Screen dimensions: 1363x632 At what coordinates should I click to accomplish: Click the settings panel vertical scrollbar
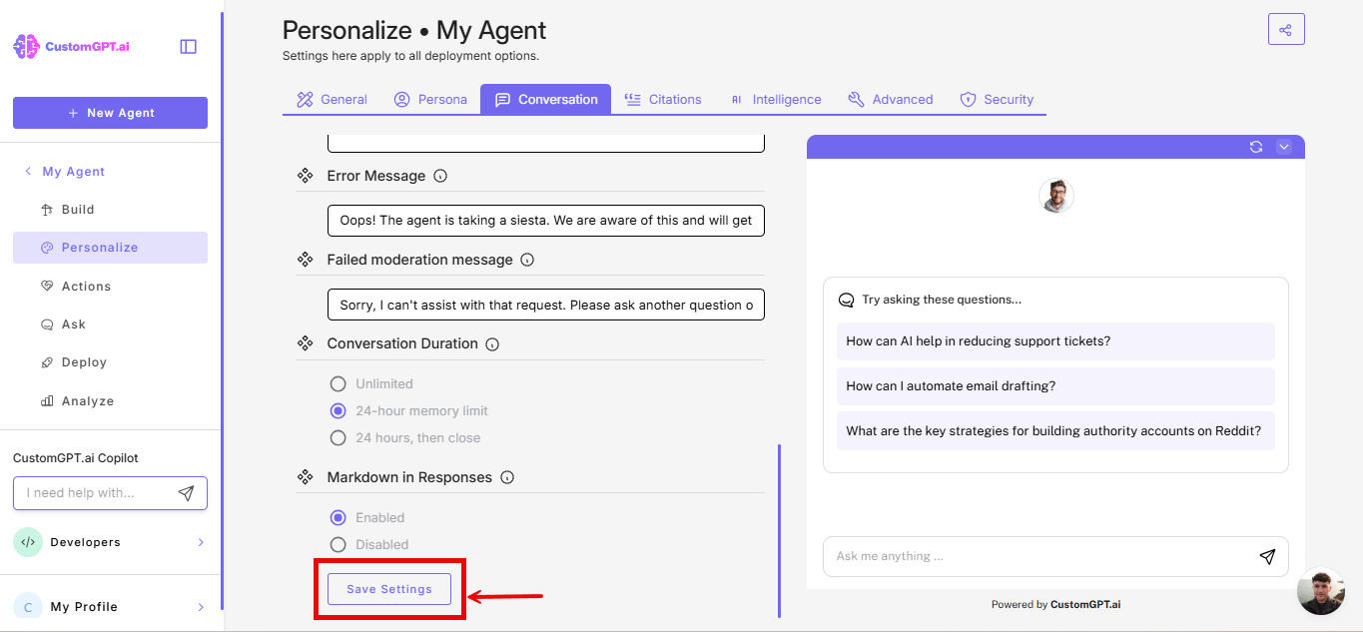(779, 531)
